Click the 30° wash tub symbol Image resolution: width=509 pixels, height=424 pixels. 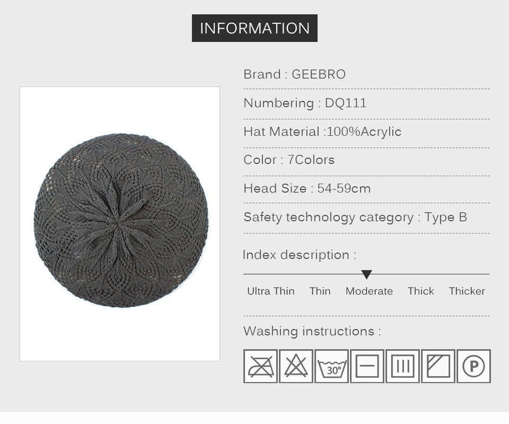(x=331, y=366)
